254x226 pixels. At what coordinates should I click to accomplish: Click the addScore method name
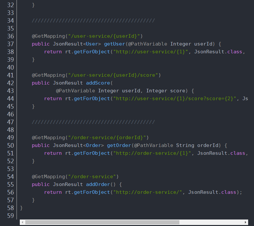click(98, 83)
